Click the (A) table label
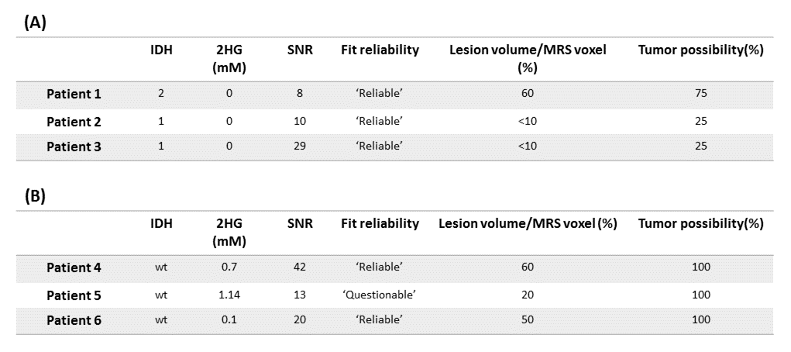 tap(36, 22)
